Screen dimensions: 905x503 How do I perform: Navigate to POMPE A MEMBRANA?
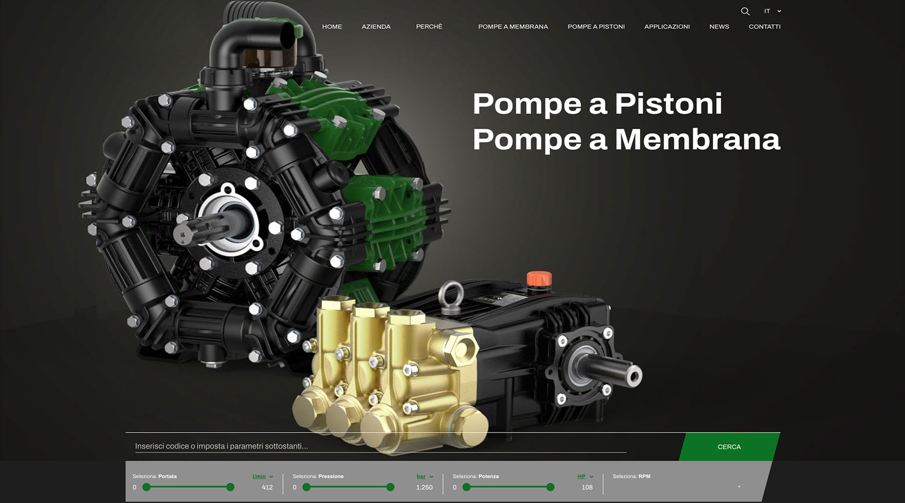pos(513,26)
